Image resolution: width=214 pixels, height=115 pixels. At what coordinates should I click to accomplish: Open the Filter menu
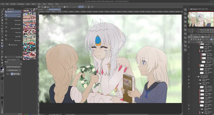coord(44,4)
